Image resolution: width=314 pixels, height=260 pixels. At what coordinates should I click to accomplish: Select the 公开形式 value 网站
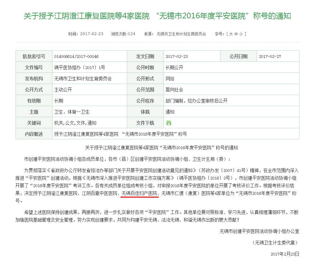pos(170,79)
